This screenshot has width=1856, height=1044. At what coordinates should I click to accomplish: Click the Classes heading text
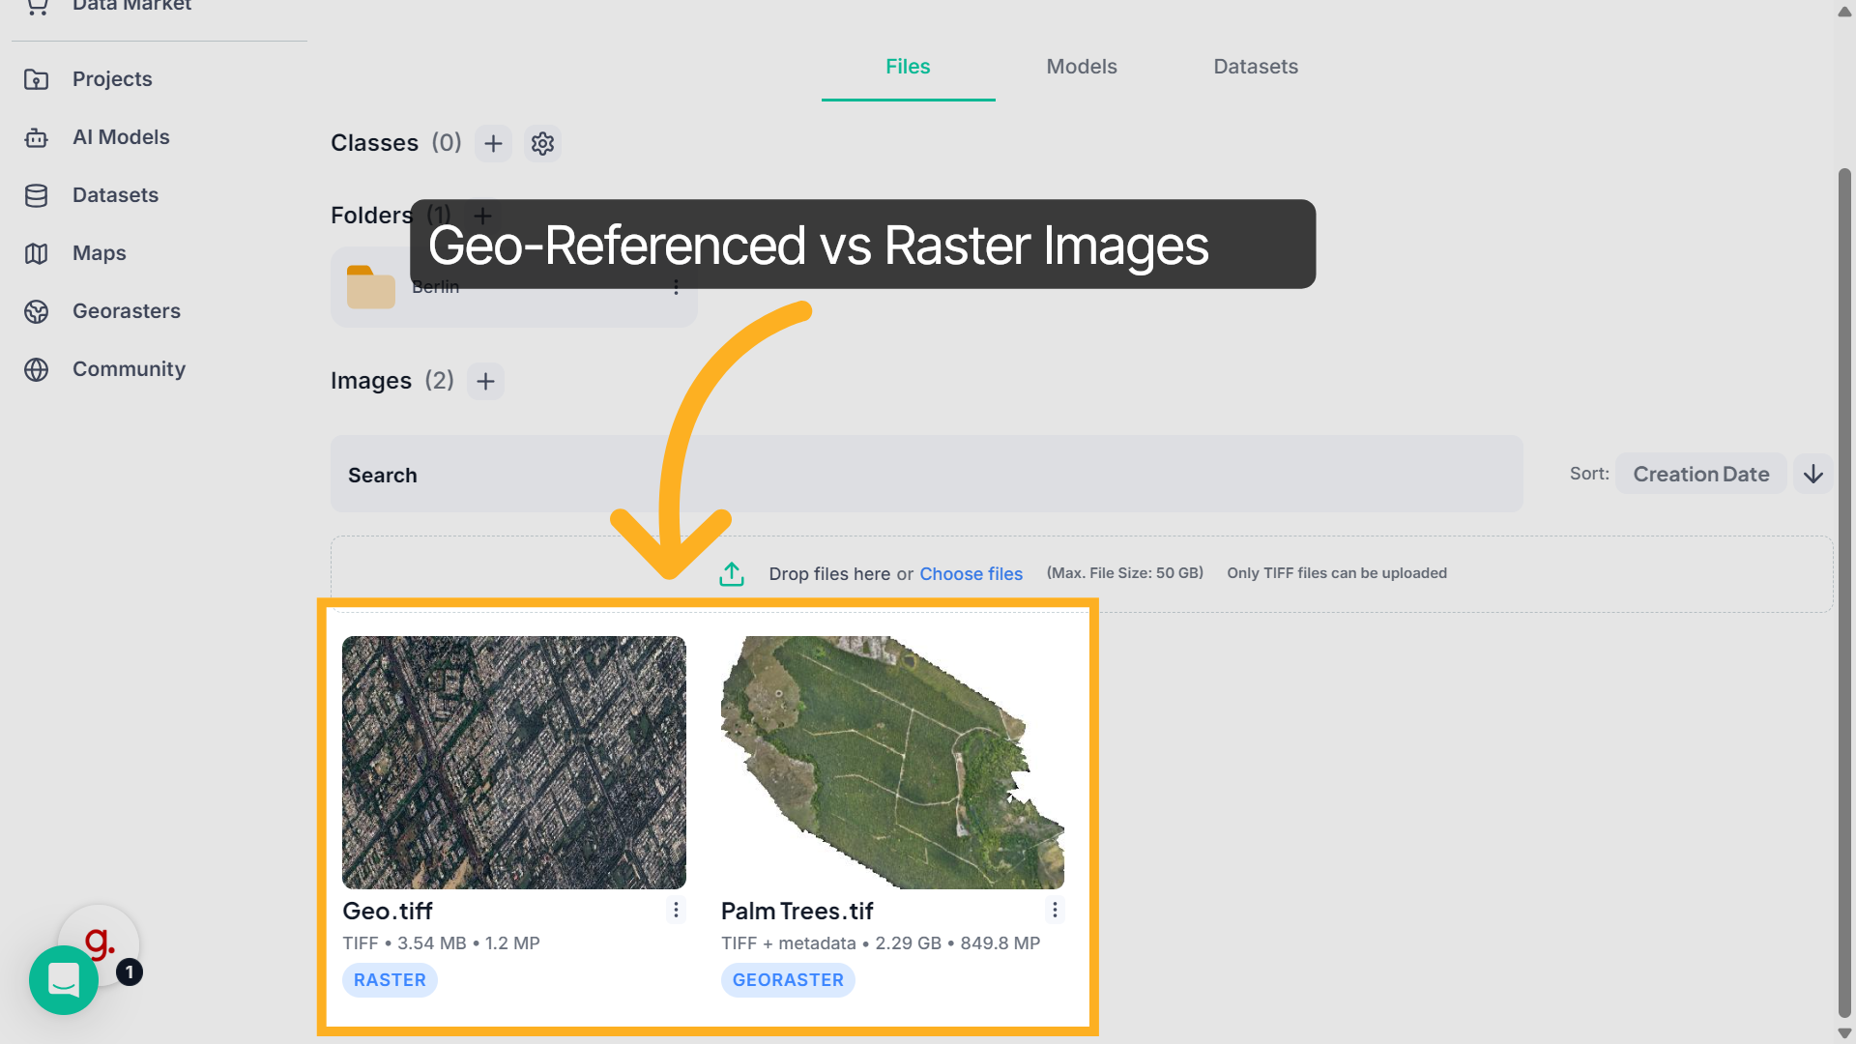[x=374, y=143]
